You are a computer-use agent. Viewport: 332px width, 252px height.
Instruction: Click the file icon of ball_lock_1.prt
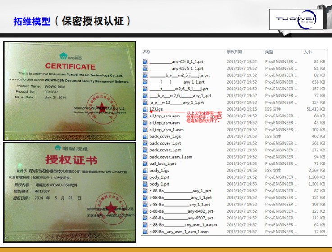146,163
